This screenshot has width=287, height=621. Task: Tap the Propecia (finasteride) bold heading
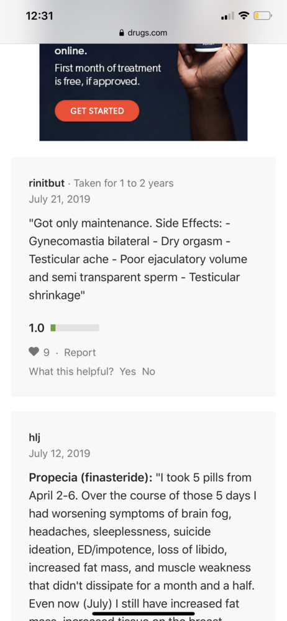pos(90,477)
